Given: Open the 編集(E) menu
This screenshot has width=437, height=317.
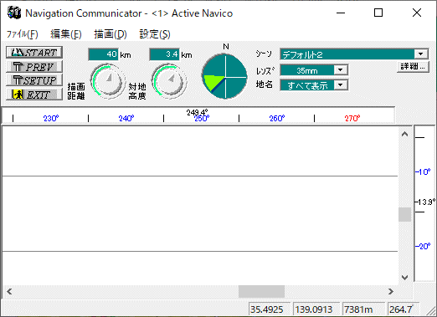Looking at the screenshot, I should pyautogui.click(x=66, y=34).
